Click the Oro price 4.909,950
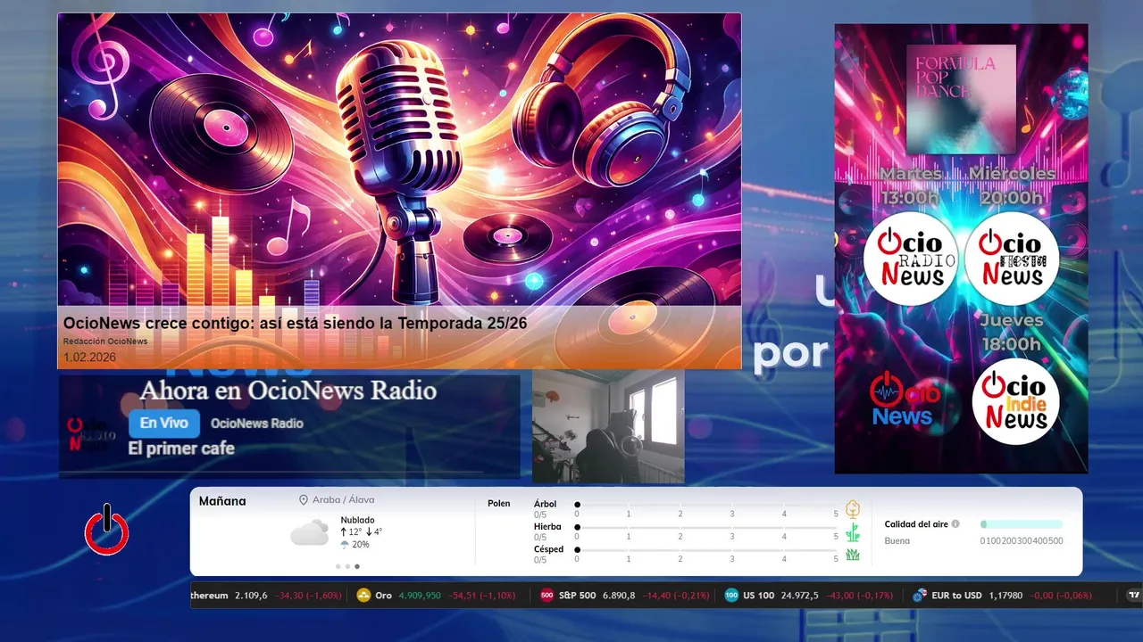The image size is (1143, 642). [420, 596]
